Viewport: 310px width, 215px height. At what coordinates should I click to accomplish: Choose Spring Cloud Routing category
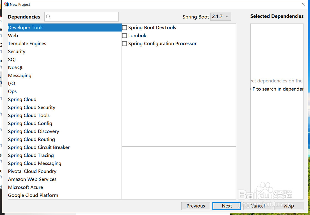[x=65, y=139]
